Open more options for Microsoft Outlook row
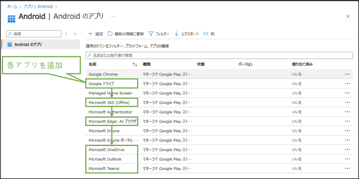The width and height of the screenshot is (359, 179). tap(347, 159)
